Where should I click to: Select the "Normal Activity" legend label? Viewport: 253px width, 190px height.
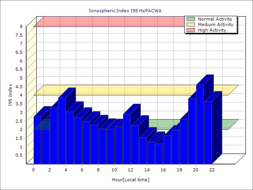[x=215, y=19]
